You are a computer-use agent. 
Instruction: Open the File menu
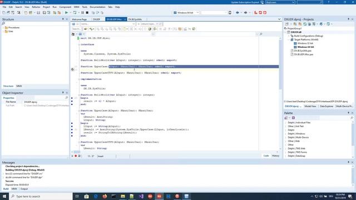coord(4,7)
